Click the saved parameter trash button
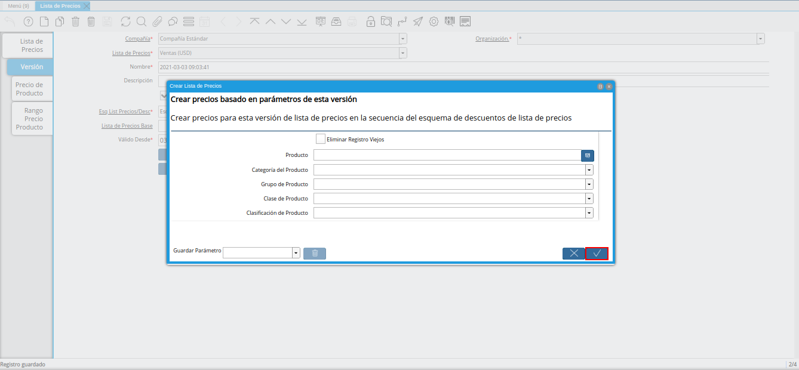This screenshot has height=370, width=799. (x=315, y=254)
